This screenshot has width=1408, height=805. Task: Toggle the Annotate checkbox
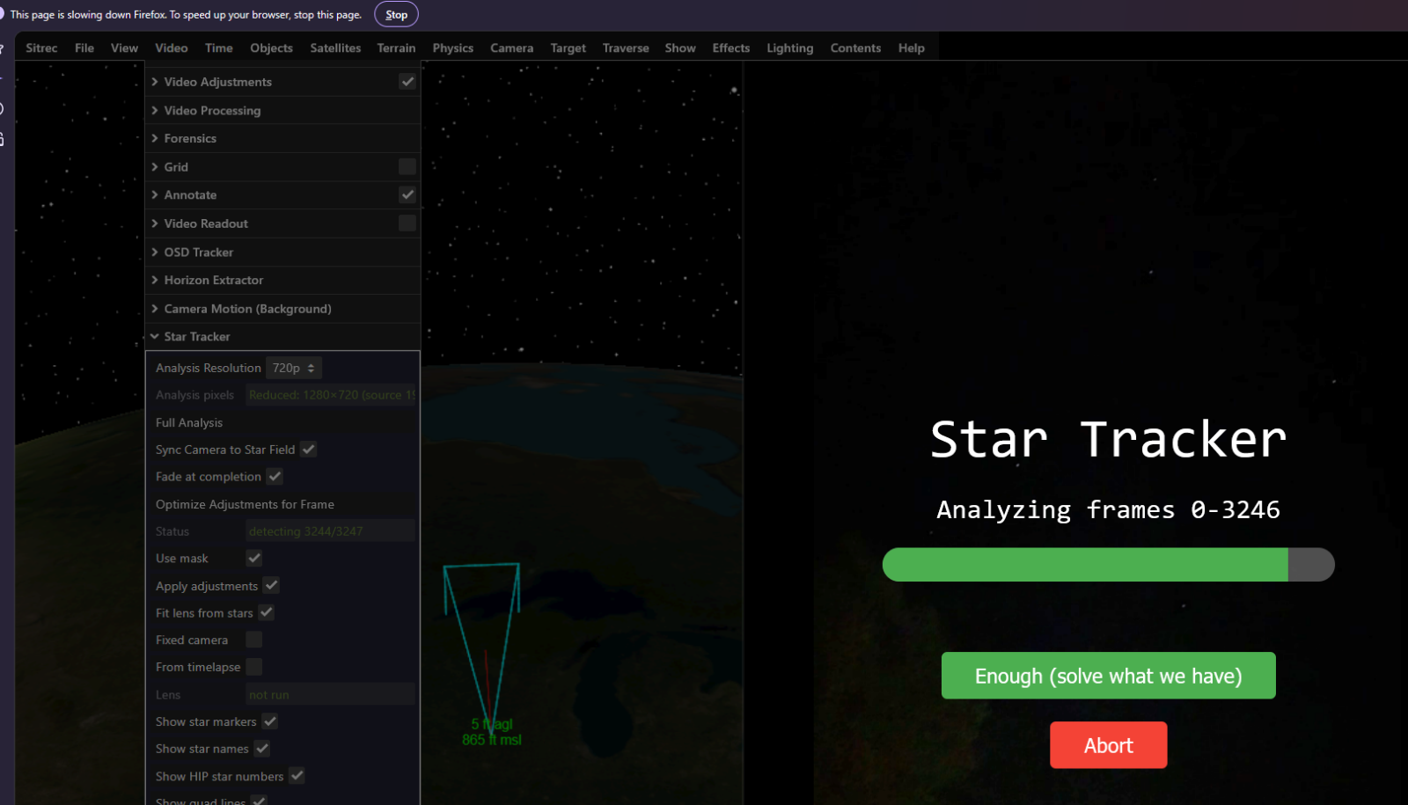tap(407, 194)
